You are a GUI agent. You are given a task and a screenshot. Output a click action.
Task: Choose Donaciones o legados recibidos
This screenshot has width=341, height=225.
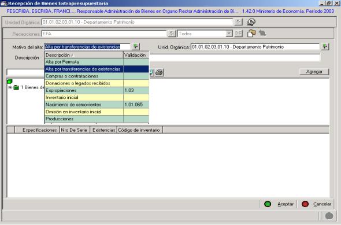[x=97, y=83]
